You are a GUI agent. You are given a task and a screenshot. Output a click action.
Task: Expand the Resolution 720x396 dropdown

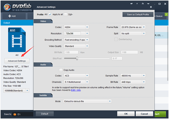click(x=87, y=34)
